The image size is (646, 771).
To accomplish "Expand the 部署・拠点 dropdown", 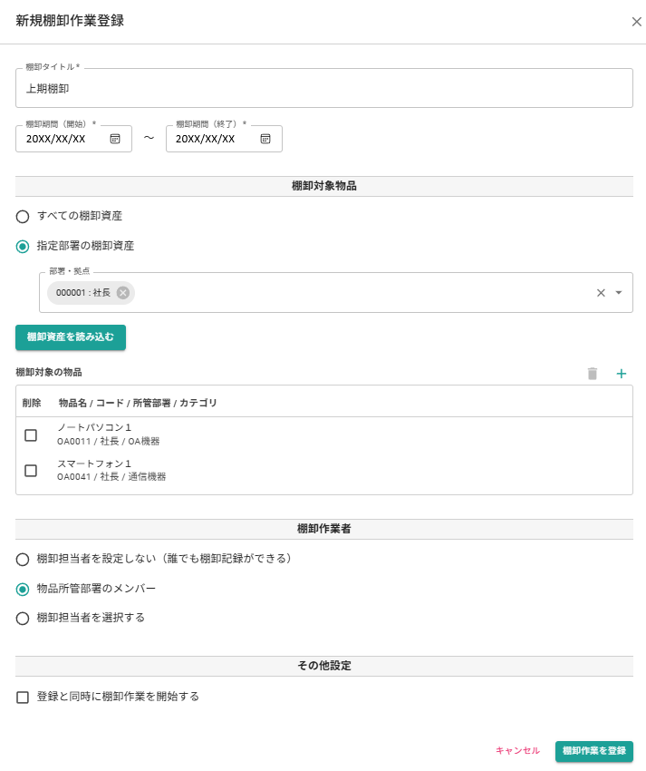I will [x=619, y=293].
